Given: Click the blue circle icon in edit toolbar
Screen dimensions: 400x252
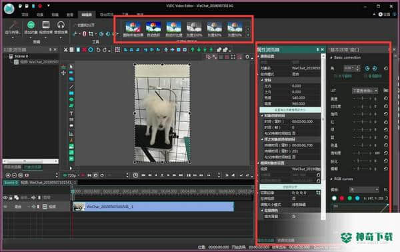Looking at the screenshot, I should coord(91,50).
